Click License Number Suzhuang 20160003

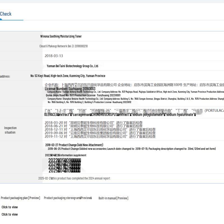(70, 89)
